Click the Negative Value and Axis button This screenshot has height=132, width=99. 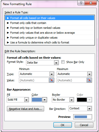point(26,109)
